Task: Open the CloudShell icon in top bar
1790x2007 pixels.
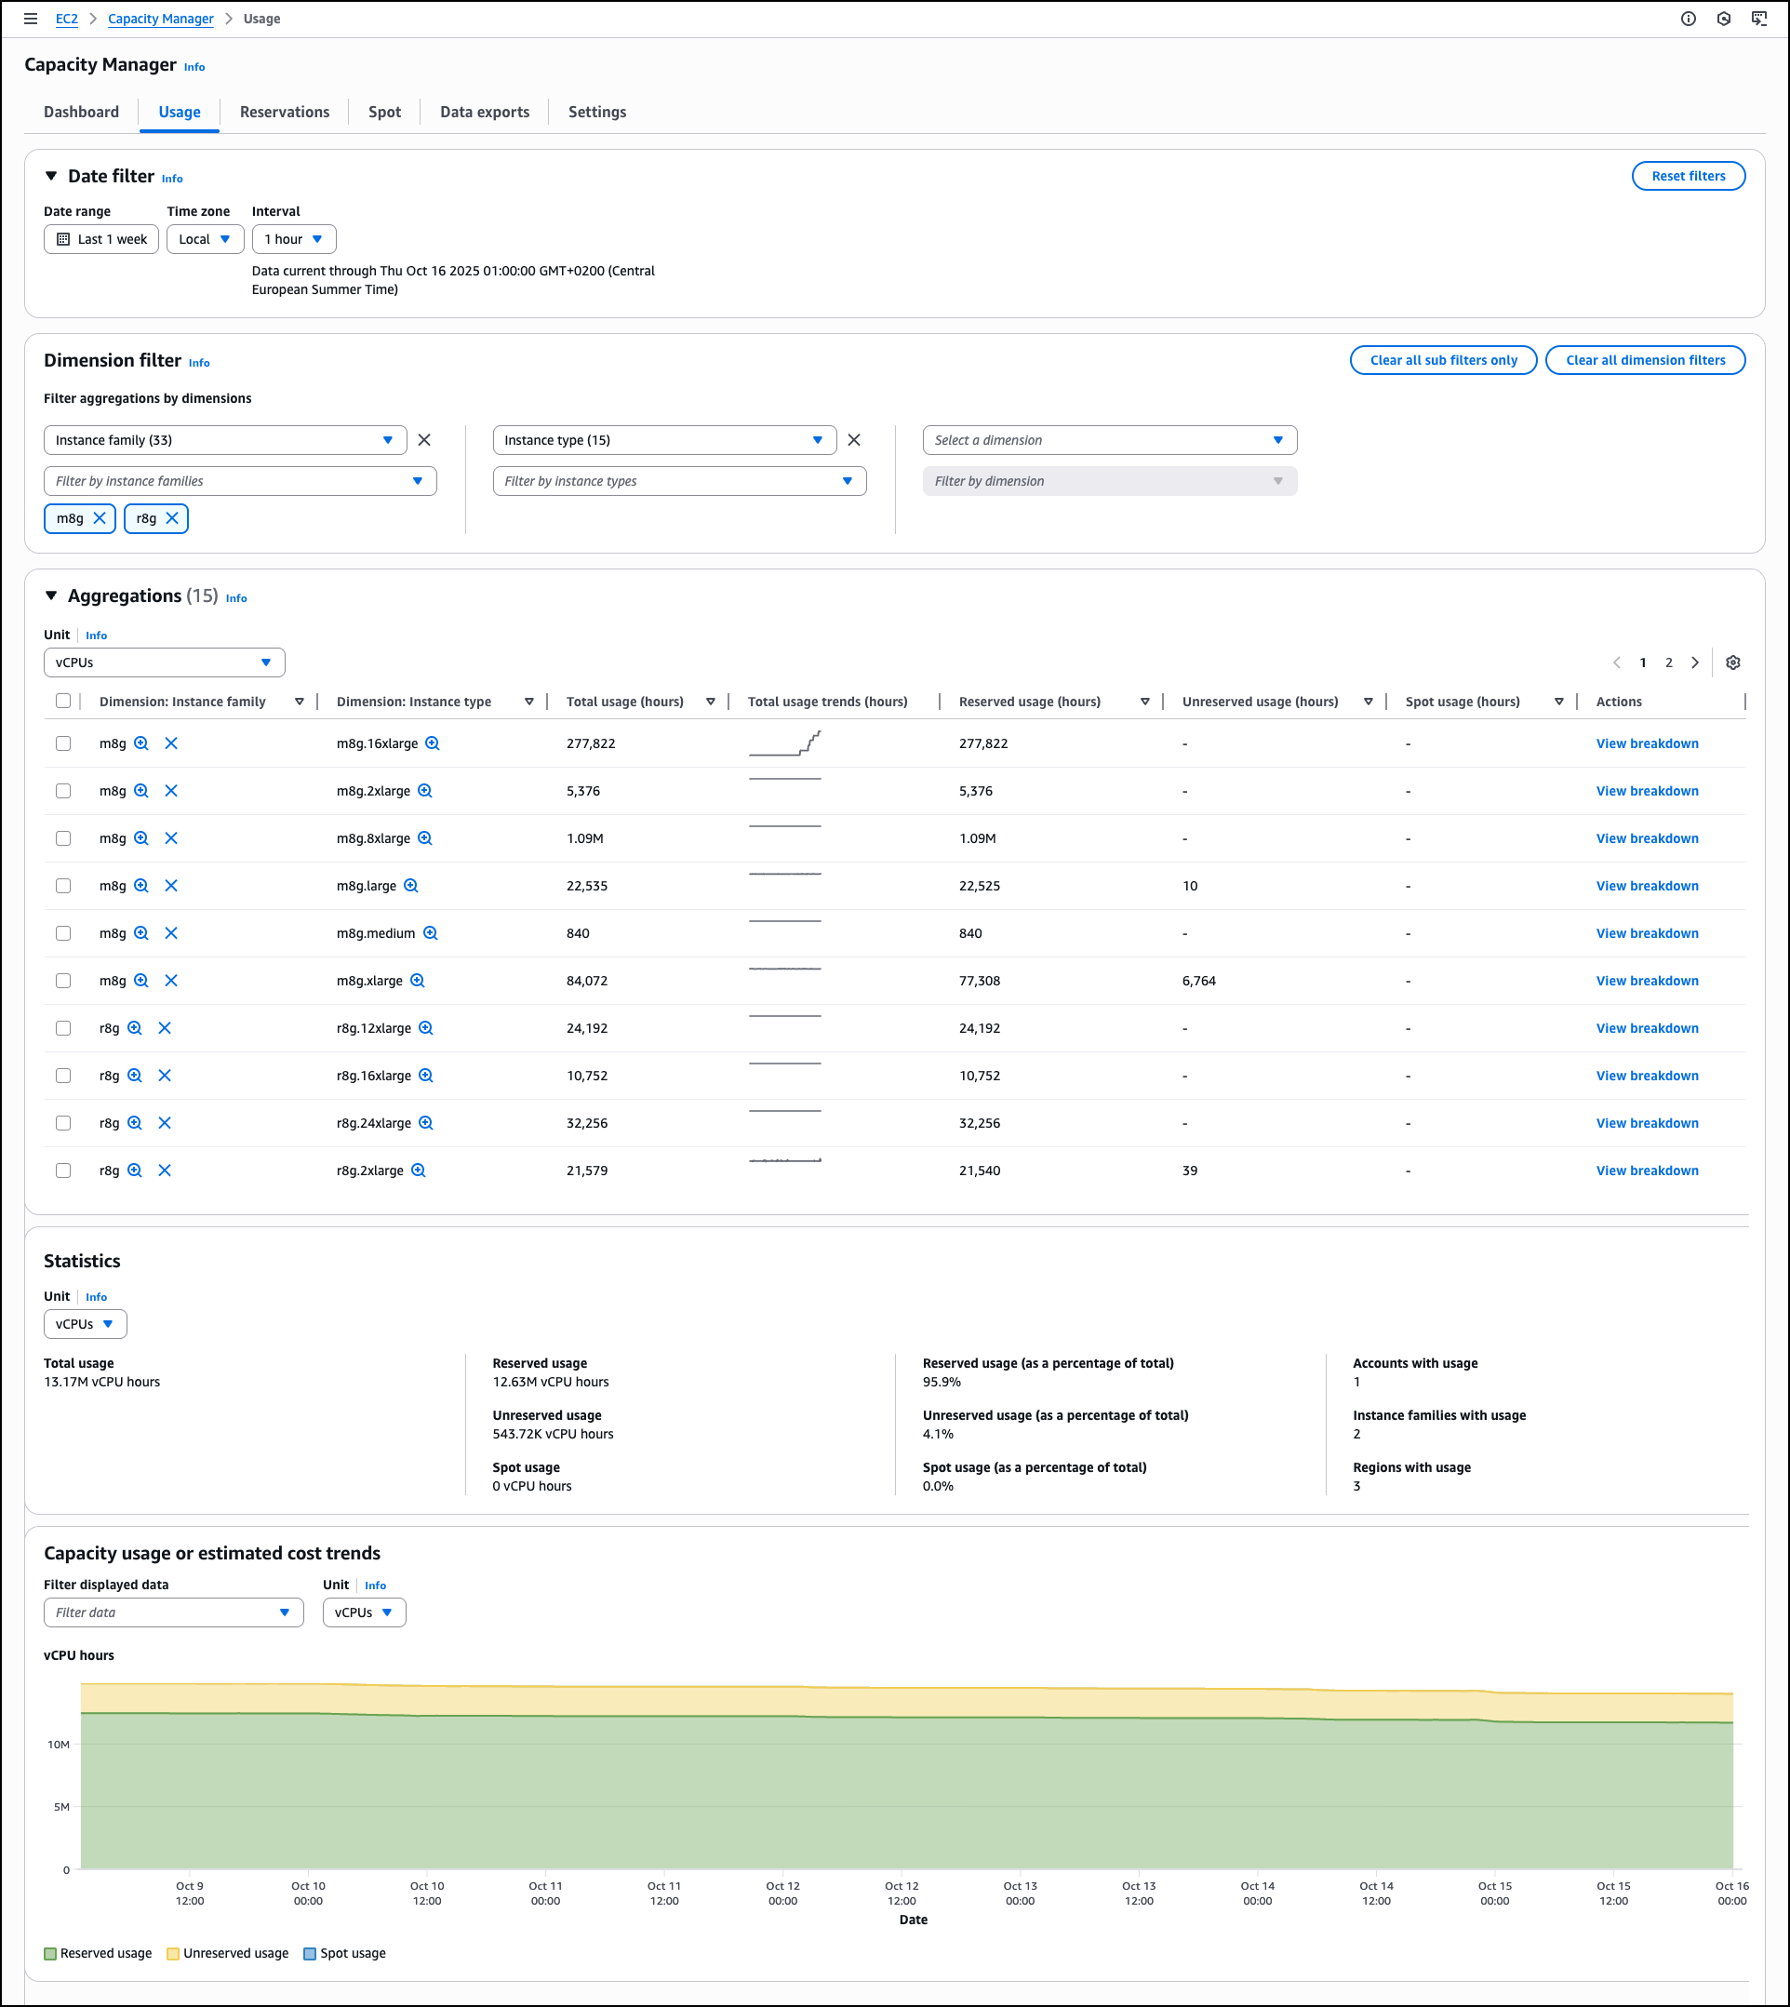Action: [1758, 19]
